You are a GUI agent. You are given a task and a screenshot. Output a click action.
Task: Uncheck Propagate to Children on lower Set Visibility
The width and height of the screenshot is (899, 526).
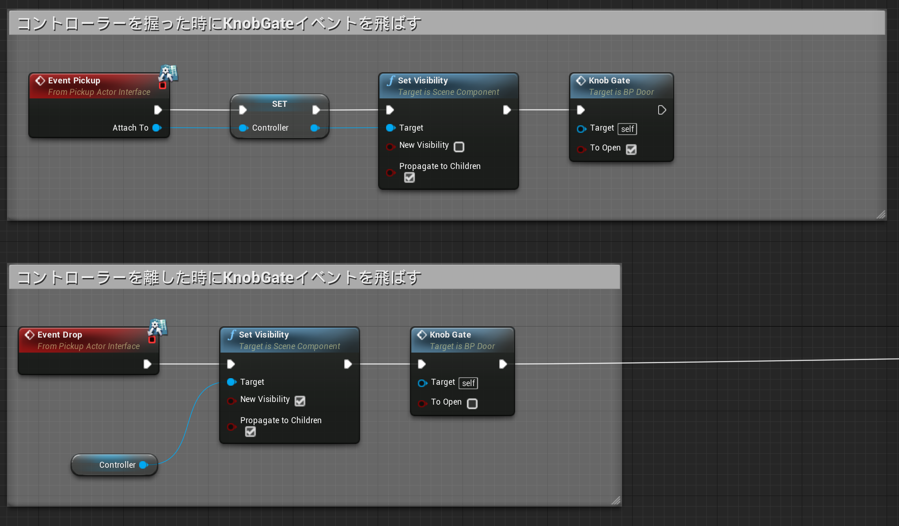click(x=250, y=432)
